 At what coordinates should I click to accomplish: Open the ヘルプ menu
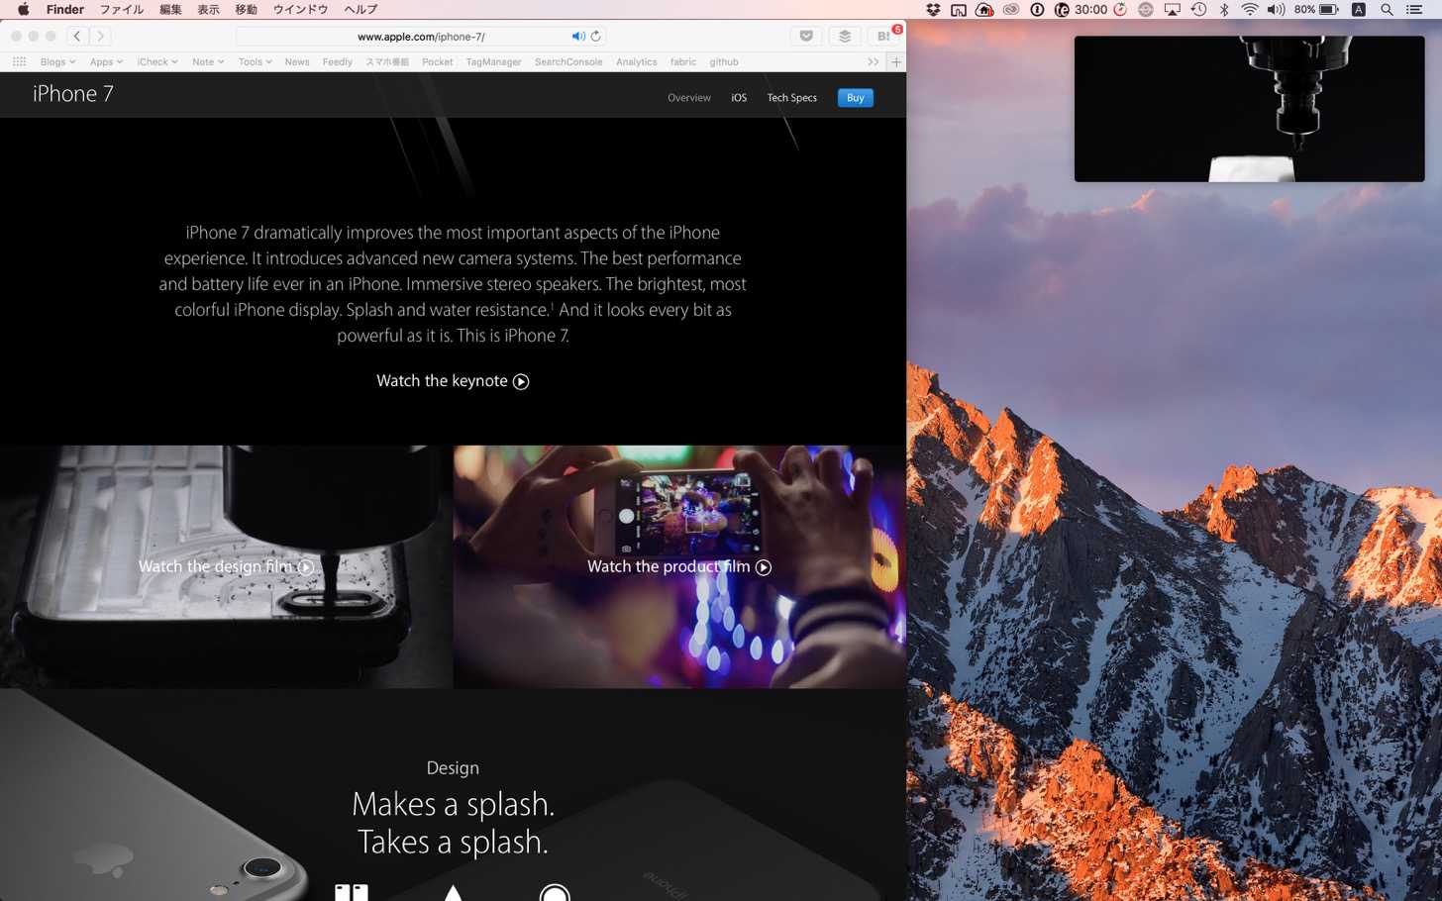[360, 10]
